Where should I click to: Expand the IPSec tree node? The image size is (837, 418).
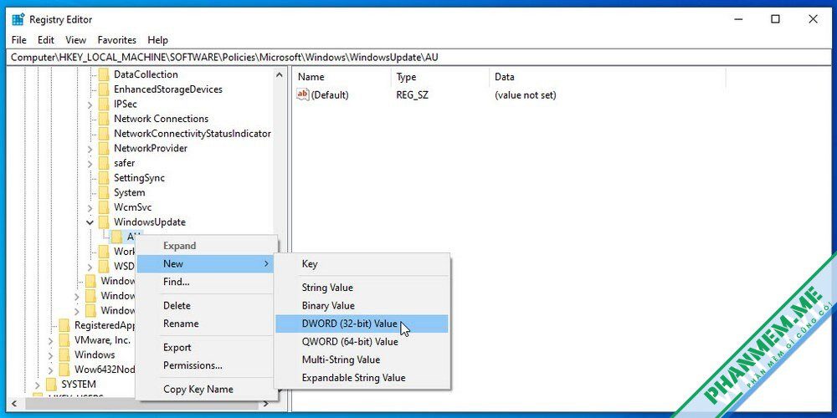(90, 104)
